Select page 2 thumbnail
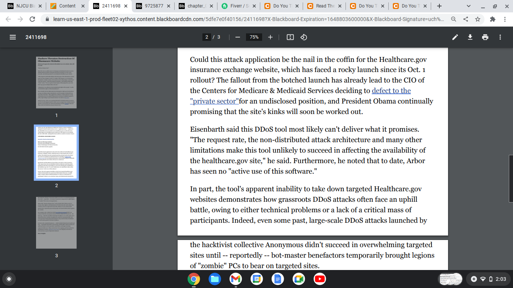513x288 pixels. (x=56, y=152)
